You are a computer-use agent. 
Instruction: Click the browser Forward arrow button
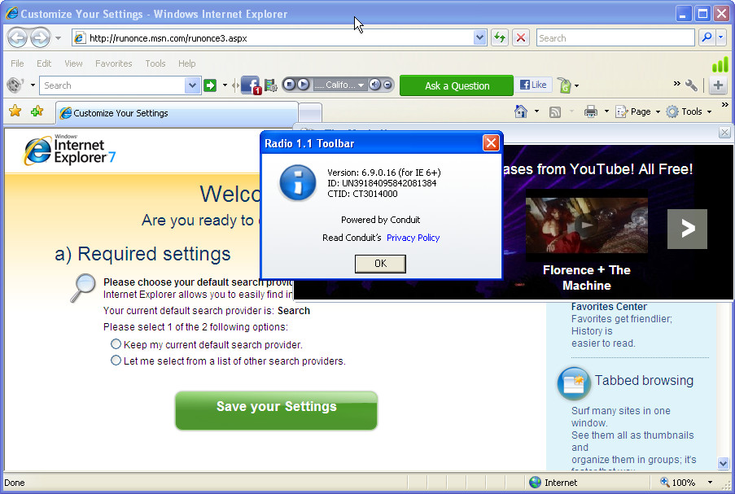41,38
